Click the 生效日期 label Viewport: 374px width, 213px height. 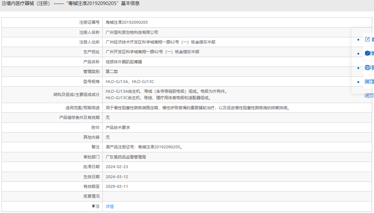coord(92,177)
